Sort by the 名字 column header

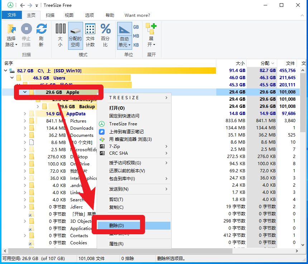point(109,63)
